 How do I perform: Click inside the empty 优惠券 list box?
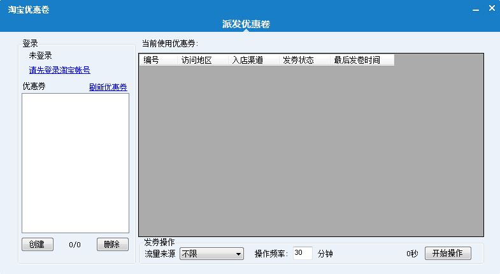(x=75, y=162)
